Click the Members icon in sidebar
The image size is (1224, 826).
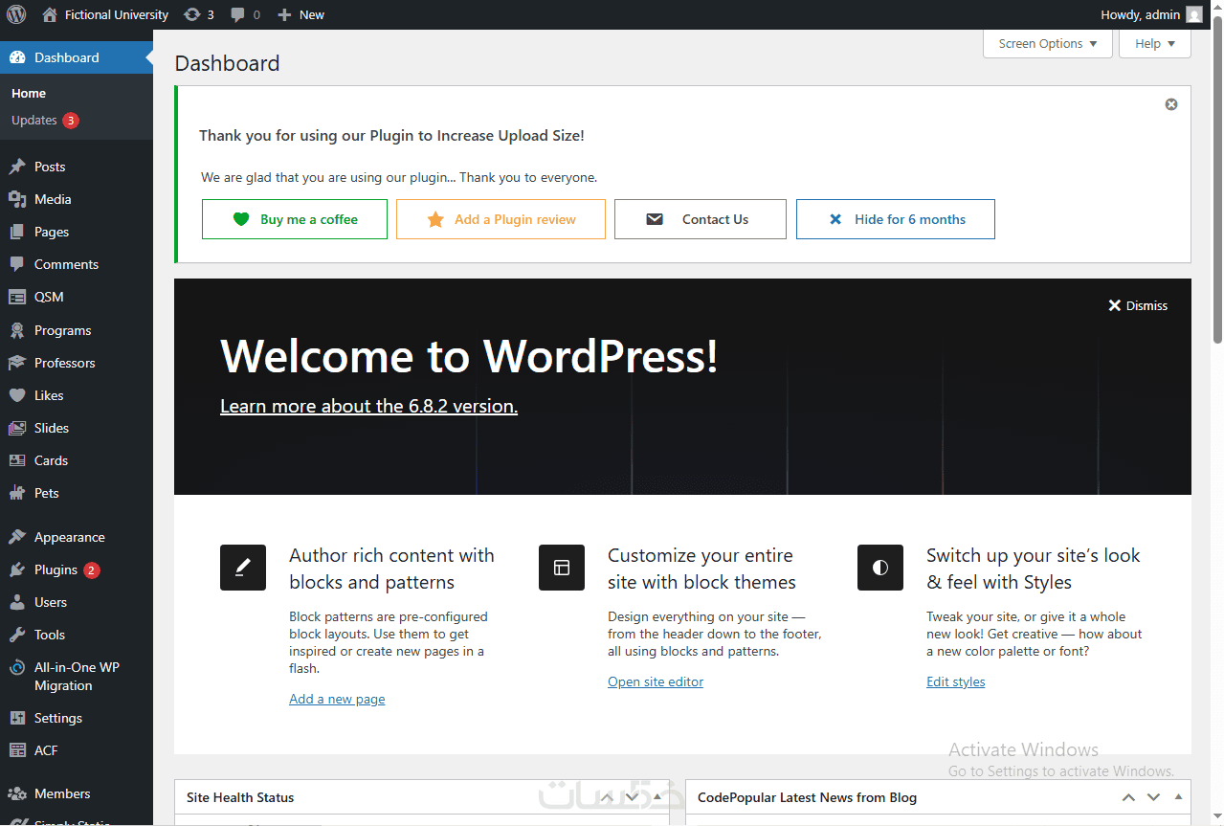[16, 793]
